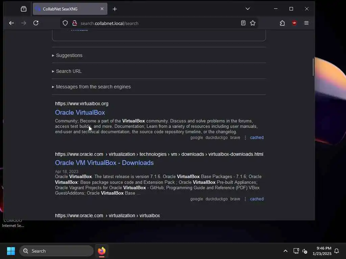Open Oracle VM VirtualBox - Downloads link

click(104, 163)
